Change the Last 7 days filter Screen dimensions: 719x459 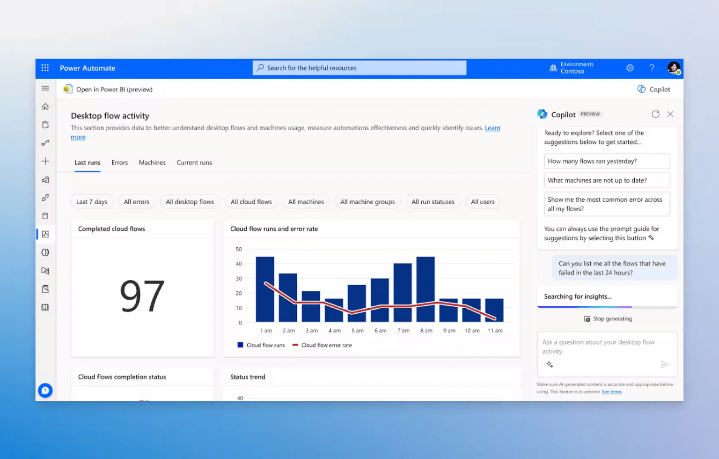pos(92,201)
